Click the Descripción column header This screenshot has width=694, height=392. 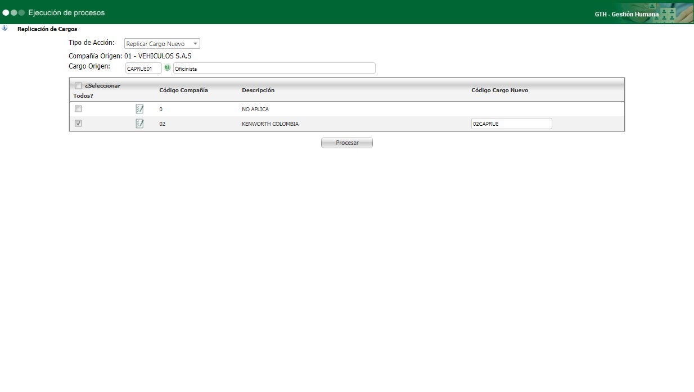coord(258,90)
